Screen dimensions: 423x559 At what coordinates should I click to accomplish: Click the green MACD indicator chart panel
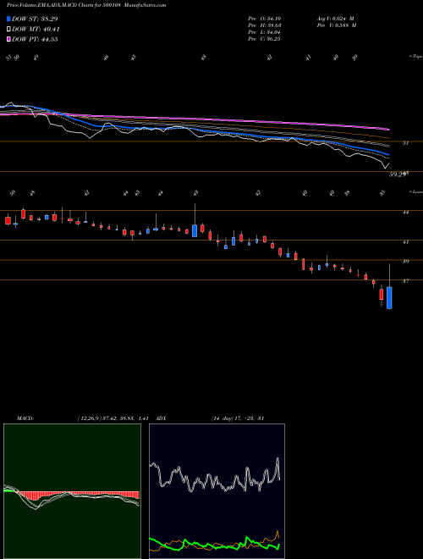tap(72, 491)
